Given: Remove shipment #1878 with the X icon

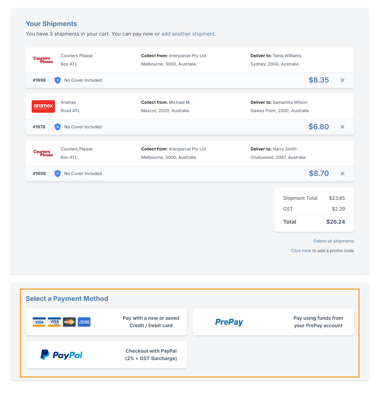Looking at the screenshot, I should point(342,127).
